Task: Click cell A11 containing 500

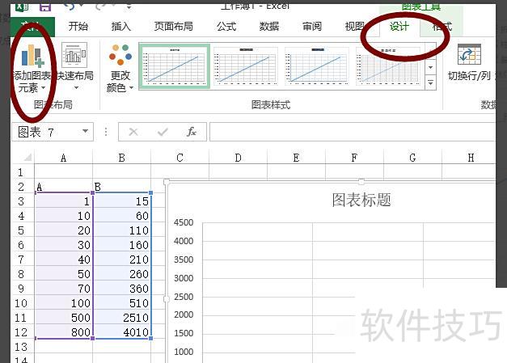Action: point(63,318)
